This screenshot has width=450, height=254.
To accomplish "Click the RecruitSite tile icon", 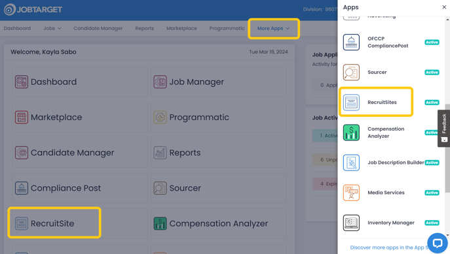I will pos(22,223).
